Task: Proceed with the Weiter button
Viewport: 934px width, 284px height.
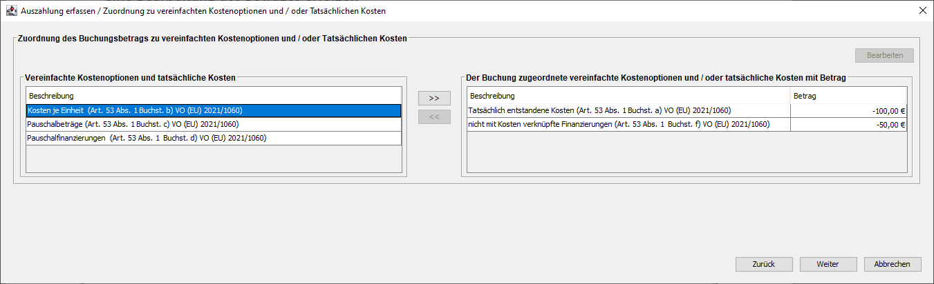Action: [828, 264]
